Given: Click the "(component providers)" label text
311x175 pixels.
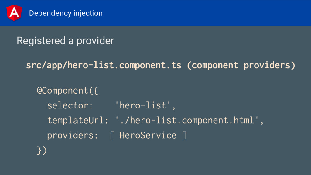Looking at the screenshot, I should (x=241, y=65).
